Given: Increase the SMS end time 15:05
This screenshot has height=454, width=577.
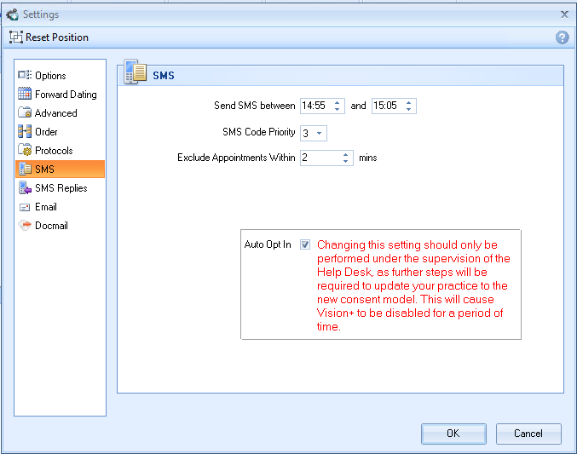Looking at the screenshot, I should pos(408,103).
